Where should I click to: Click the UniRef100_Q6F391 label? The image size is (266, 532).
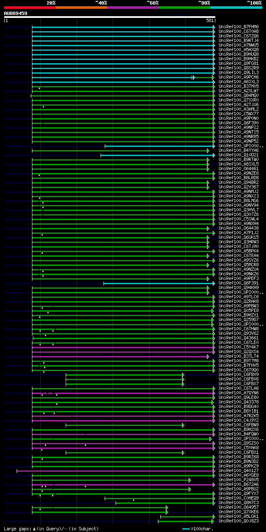pyautogui.click(x=239, y=283)
